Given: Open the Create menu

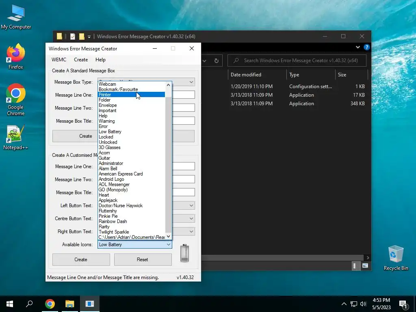Looking at the screenshot, I should point(81,60).
